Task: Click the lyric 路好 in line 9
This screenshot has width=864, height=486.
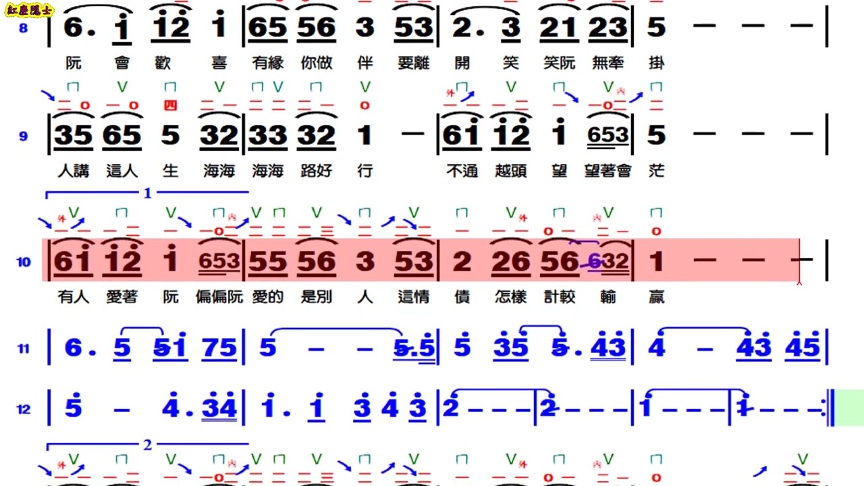Action: 317,171
